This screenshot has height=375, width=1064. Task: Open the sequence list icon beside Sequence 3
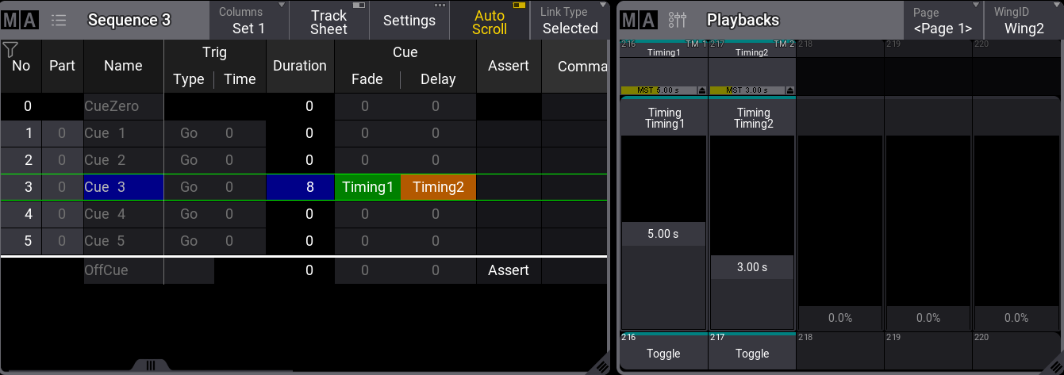point(59,20)
